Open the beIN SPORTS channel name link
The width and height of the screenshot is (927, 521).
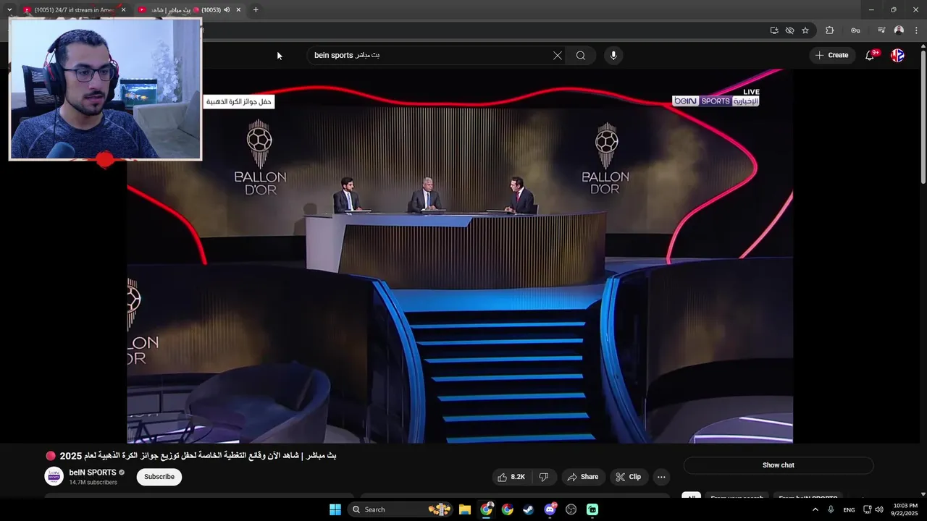pos(93,473)
